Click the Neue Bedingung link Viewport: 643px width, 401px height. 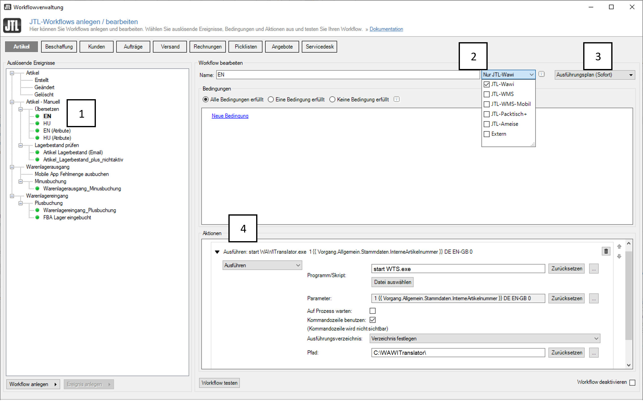230,116
